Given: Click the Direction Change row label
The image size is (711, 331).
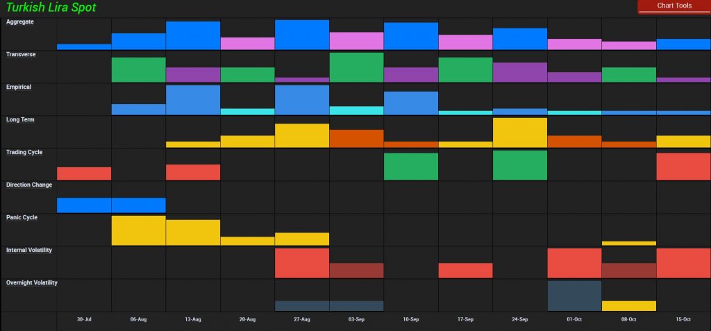Looking at the screenshot, I should coord(29,185).
